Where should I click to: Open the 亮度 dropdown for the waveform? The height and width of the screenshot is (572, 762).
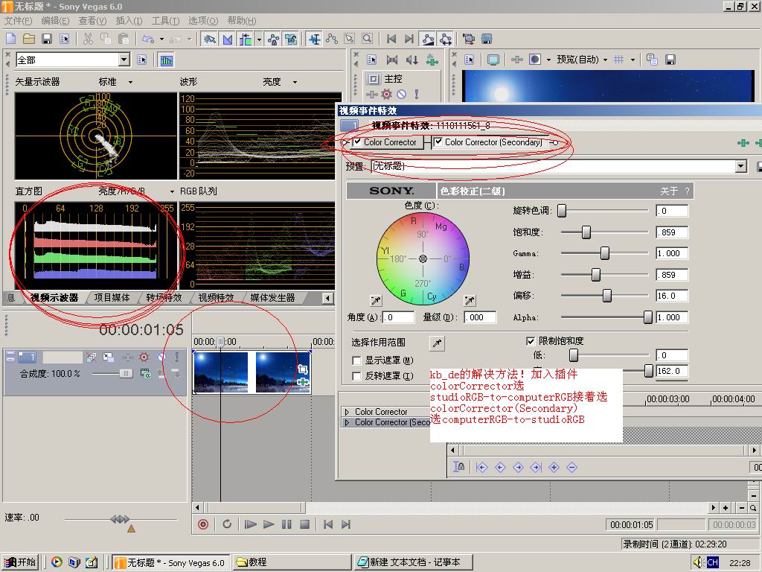coord(295,82)
